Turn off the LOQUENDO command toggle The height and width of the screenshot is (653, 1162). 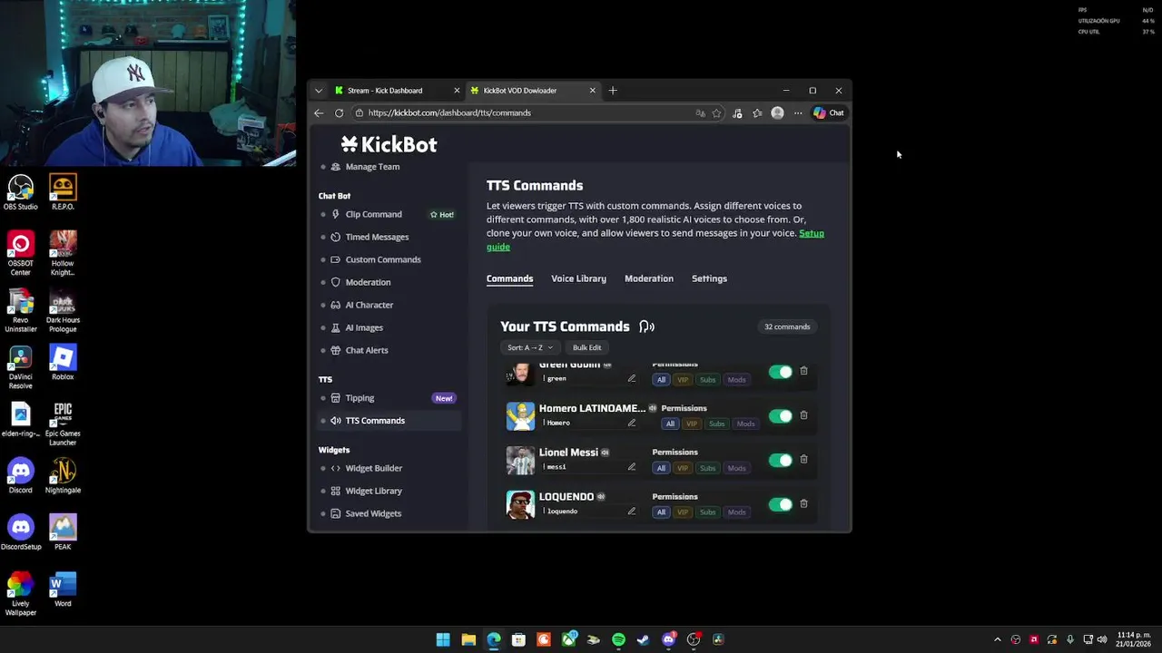pyautogui.click(x=780, y=504)
